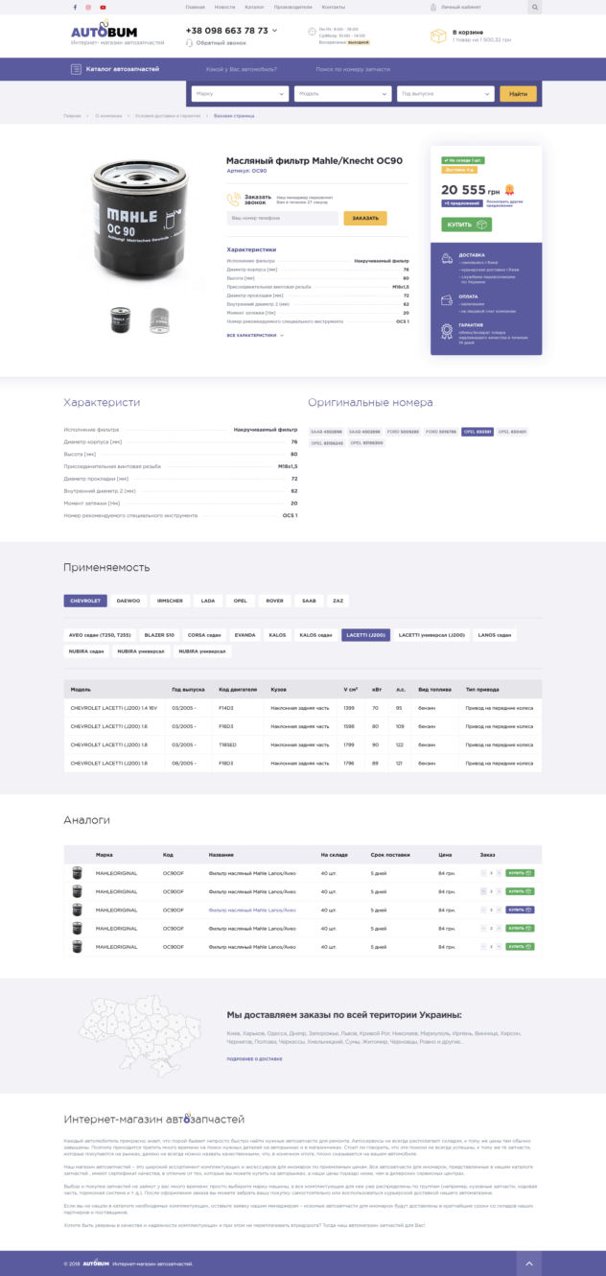Select the OPEL brand tab

pos(240,601)
